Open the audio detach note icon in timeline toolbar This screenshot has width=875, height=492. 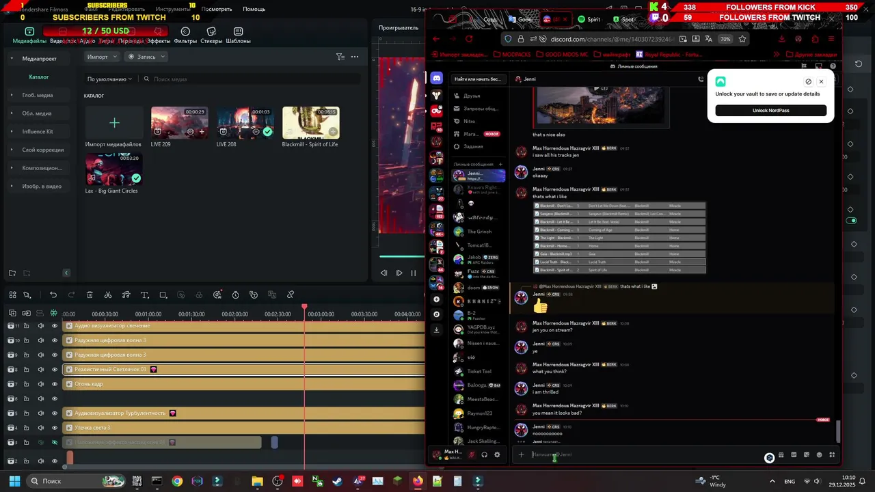(x=126, y=295)
